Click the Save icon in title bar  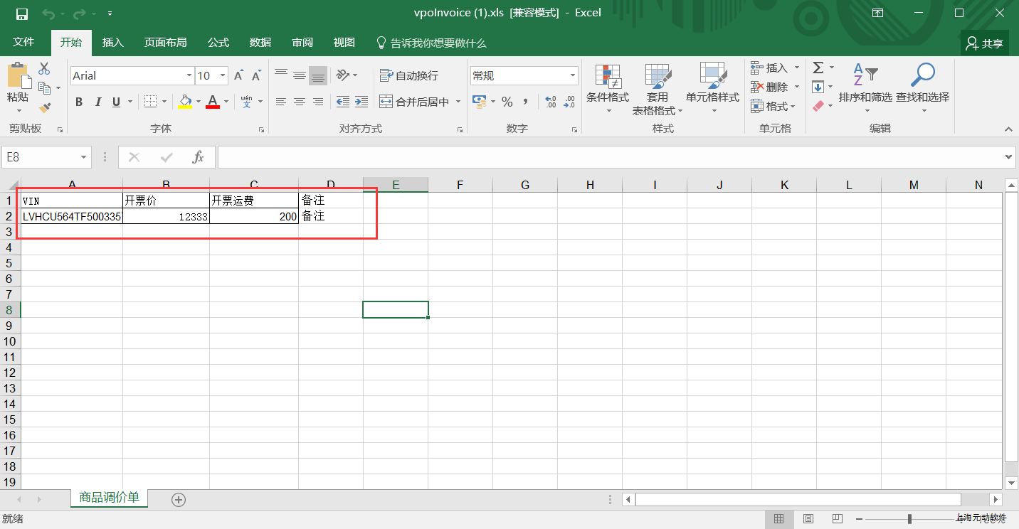21,14
